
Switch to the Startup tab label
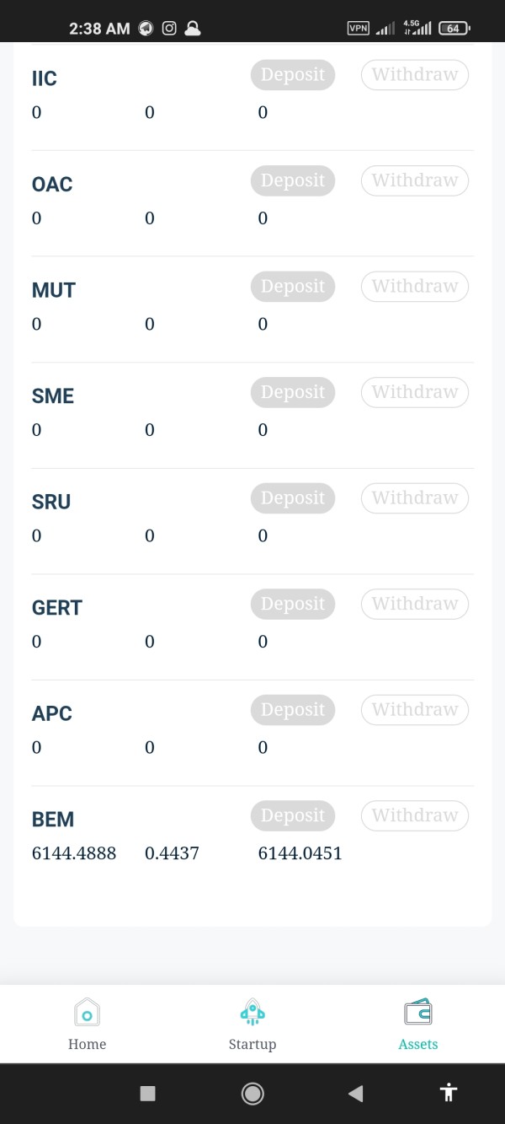[x=252, y=1044]
